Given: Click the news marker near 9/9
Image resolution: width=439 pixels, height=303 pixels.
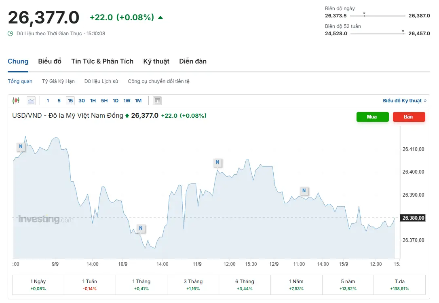Looking at the screenshot, I should pos(20,146).
